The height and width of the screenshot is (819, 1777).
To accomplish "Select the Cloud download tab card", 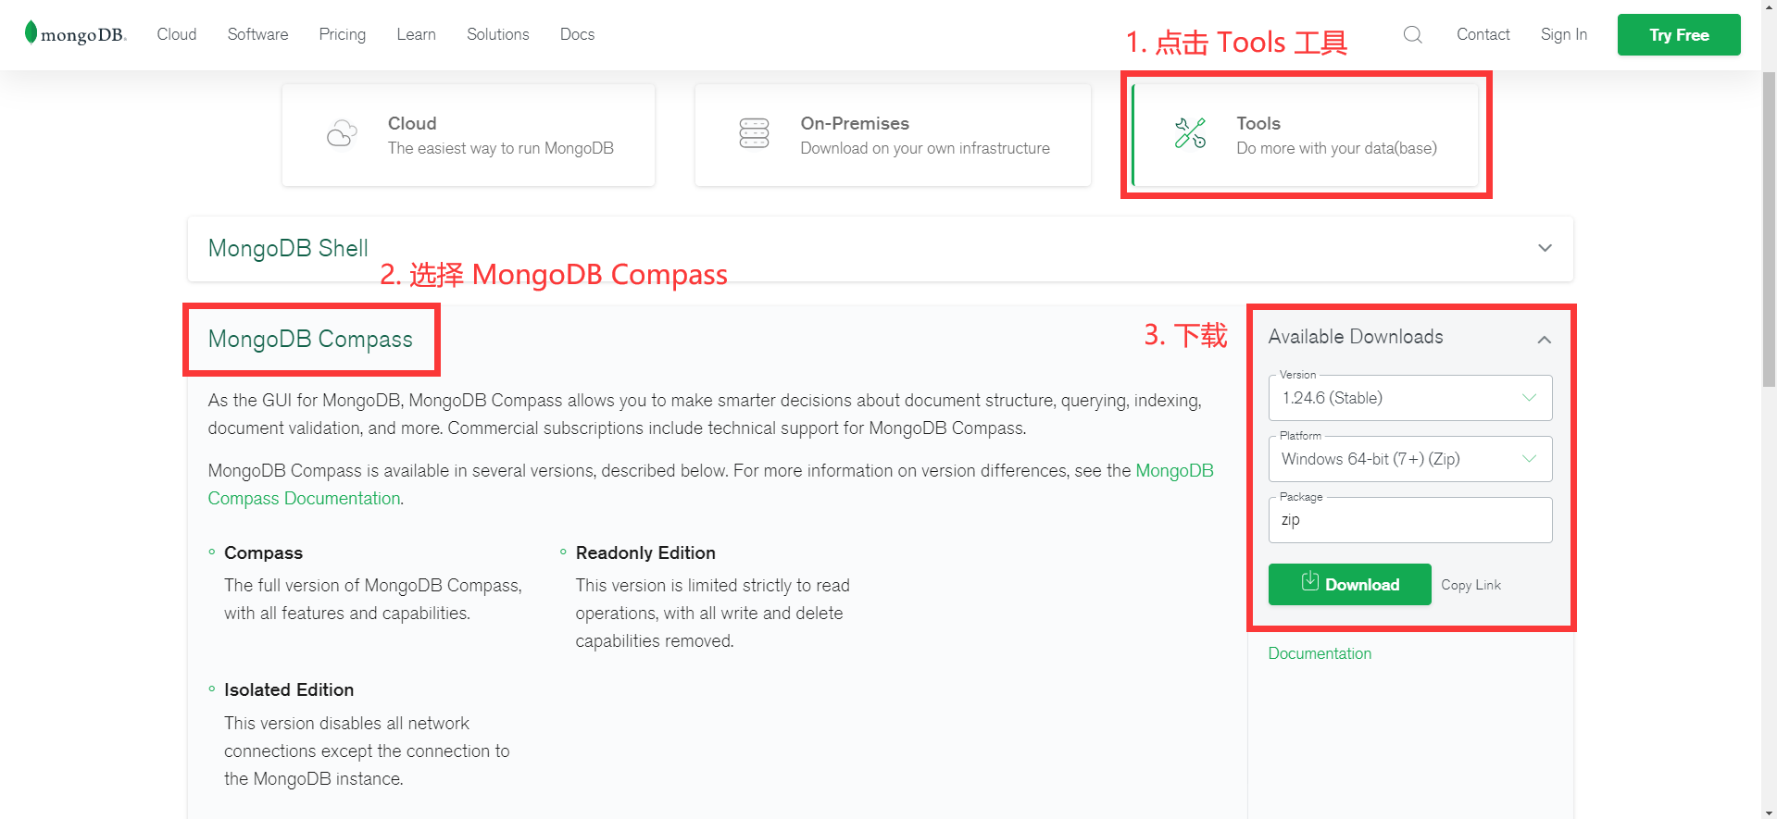I will pos(469,135).
